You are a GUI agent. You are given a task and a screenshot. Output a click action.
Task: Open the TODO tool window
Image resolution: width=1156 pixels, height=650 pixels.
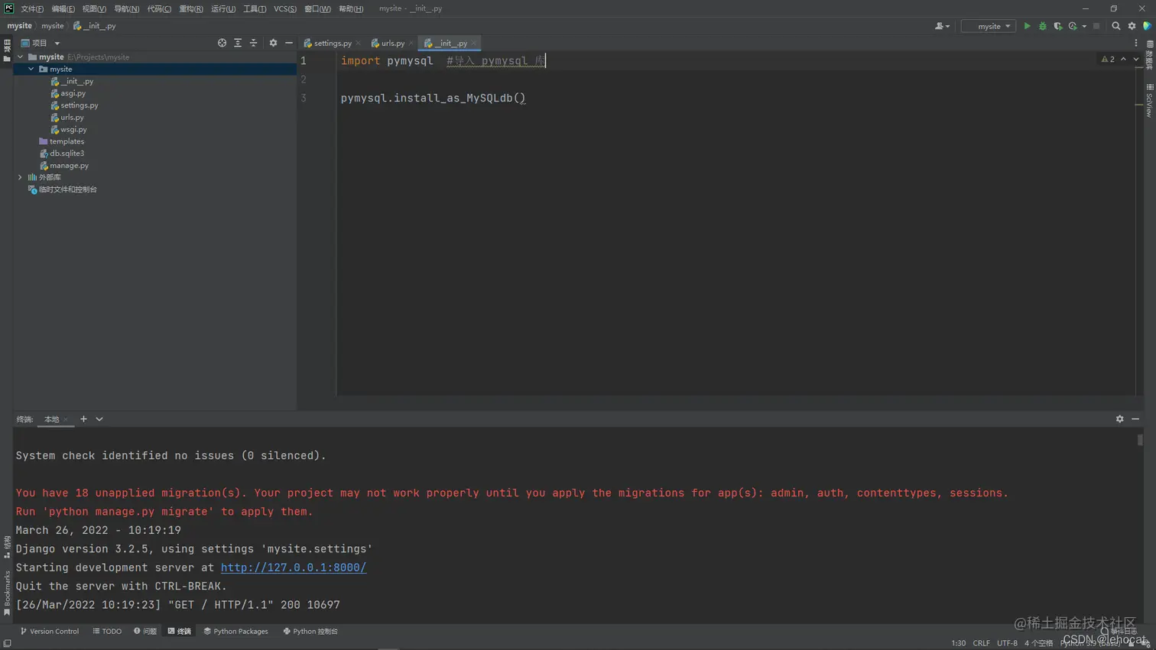pos(107,632)
